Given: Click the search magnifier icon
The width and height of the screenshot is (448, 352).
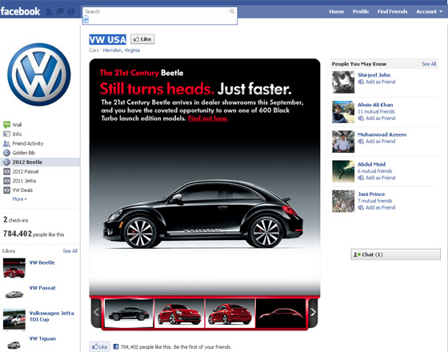Looking at the screenshot, I should [x=232, y=11].
